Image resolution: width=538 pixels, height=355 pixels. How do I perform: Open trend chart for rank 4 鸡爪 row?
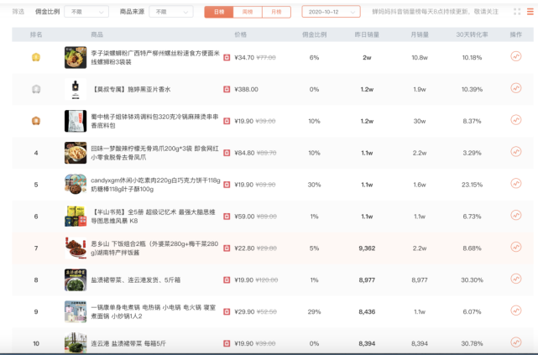point(515,152)
